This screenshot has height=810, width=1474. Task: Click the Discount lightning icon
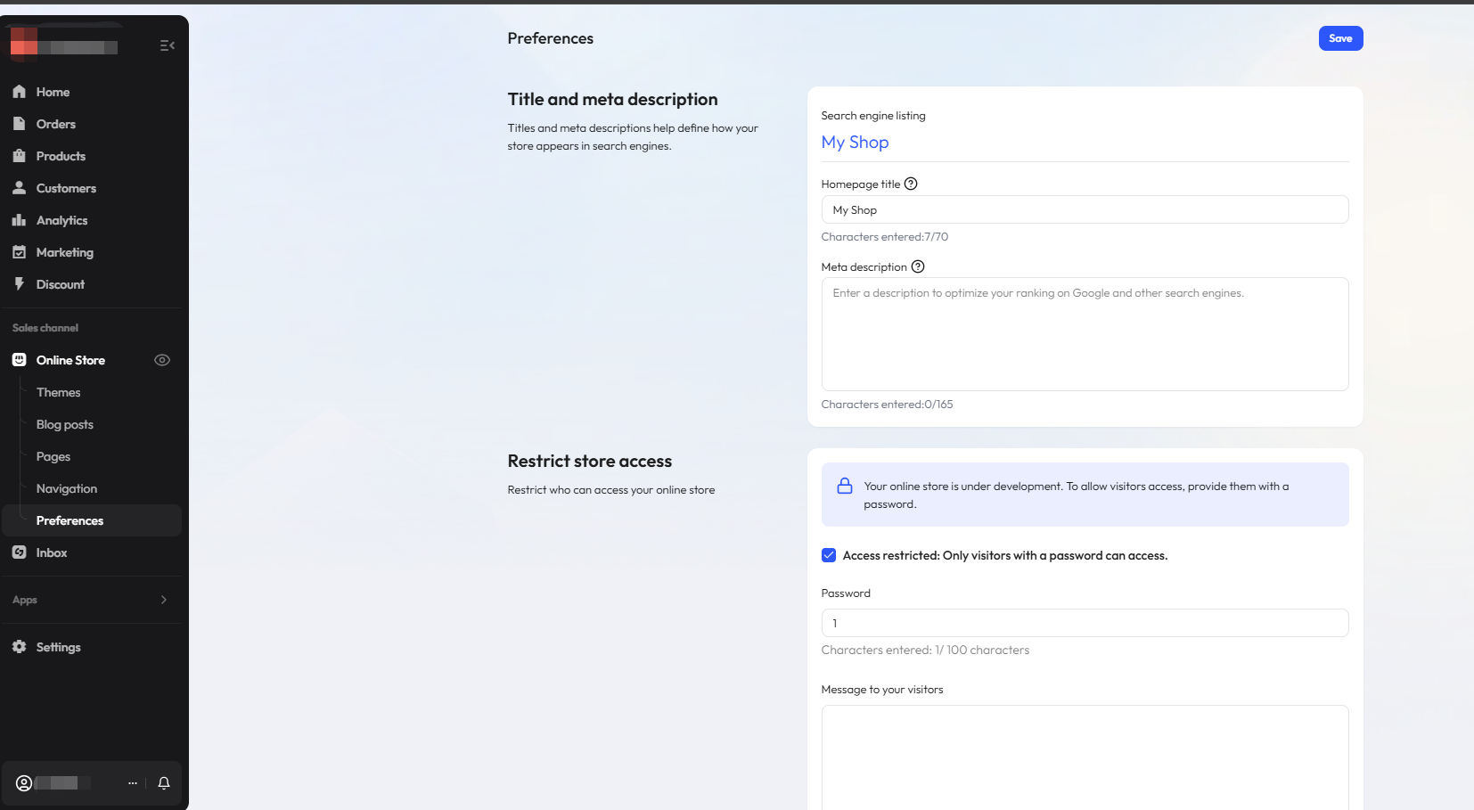[x=19, y=284]
